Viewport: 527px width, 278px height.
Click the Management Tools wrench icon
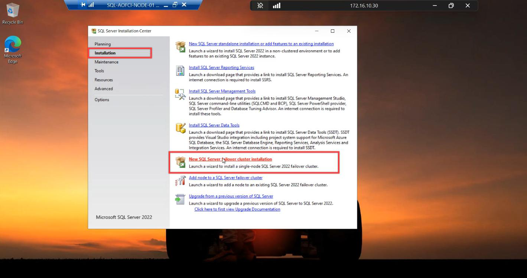point(180,94)
